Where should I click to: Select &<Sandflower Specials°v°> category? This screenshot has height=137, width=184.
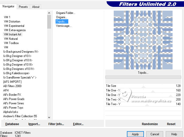tap(20, 77)
